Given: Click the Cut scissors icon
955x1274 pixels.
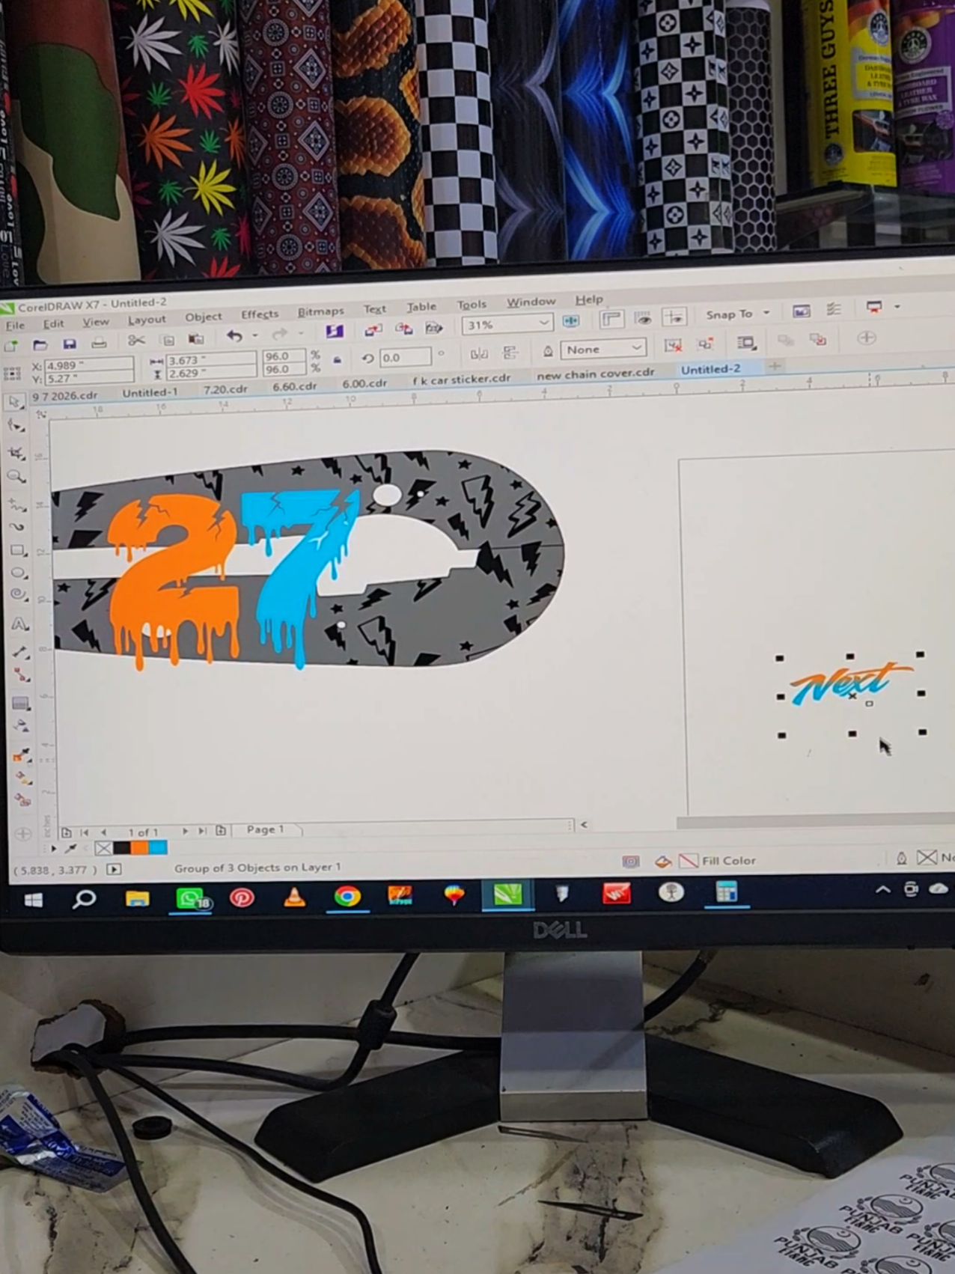Looking at the screenshot, I should 136,341.
